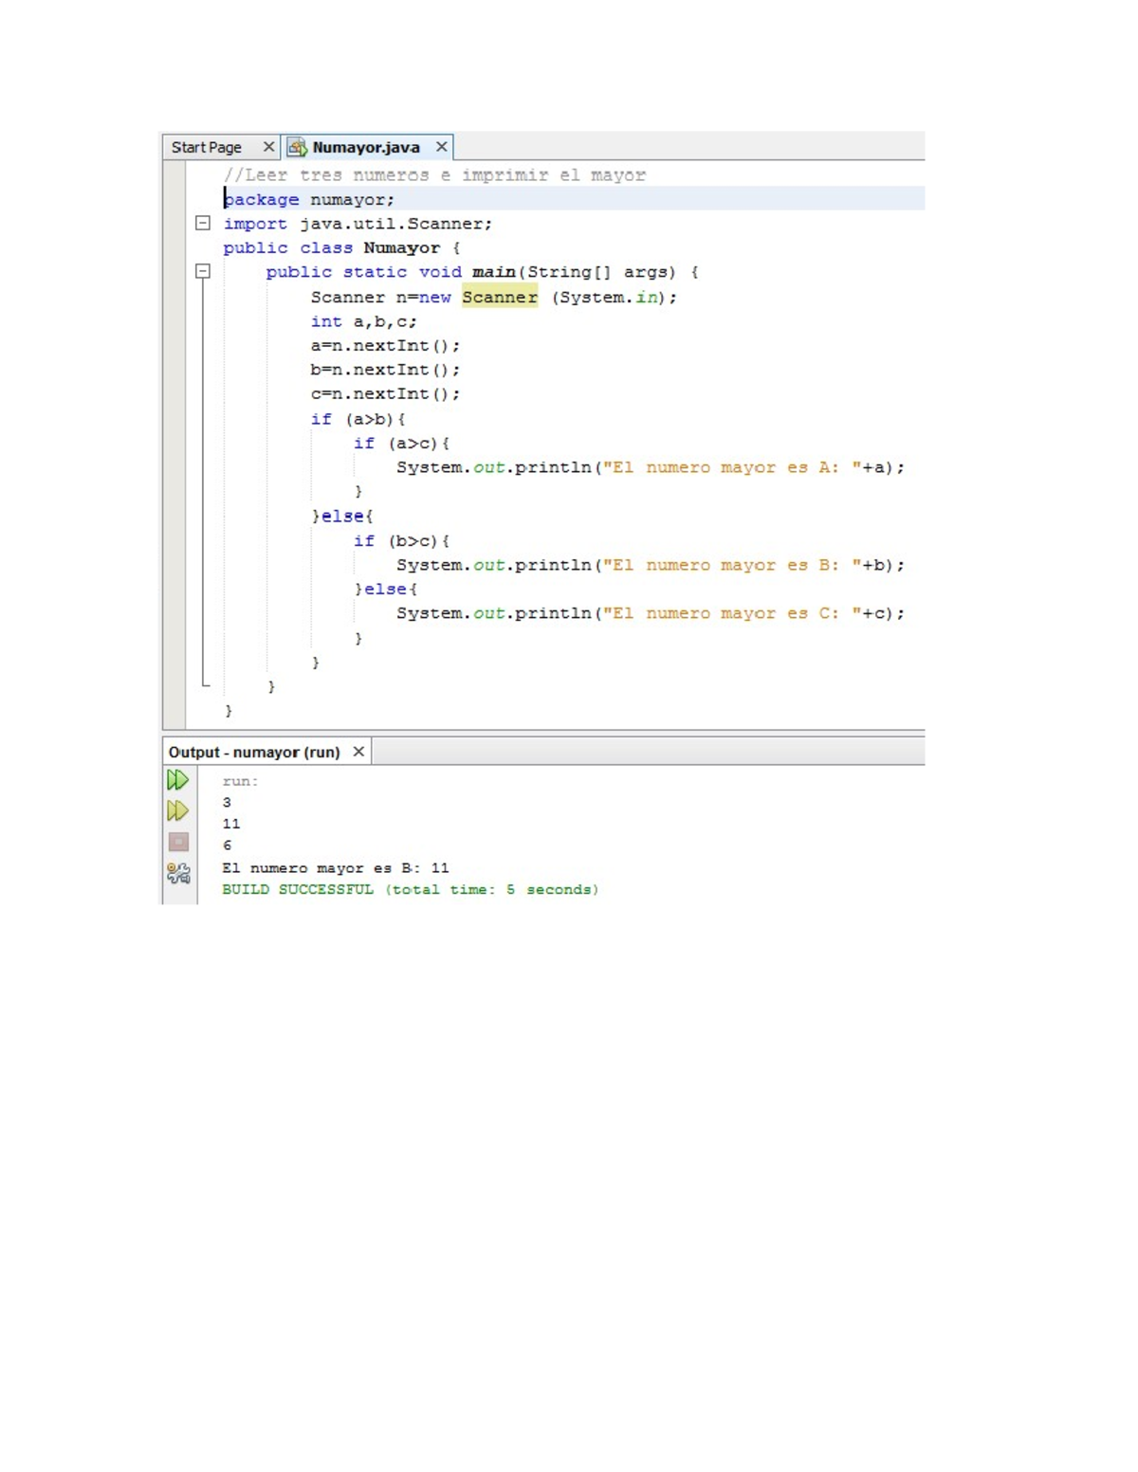
Task: Click the BUILD SUCCESSFUL output line
Action: pyautogui.click(x=410, y=890)
